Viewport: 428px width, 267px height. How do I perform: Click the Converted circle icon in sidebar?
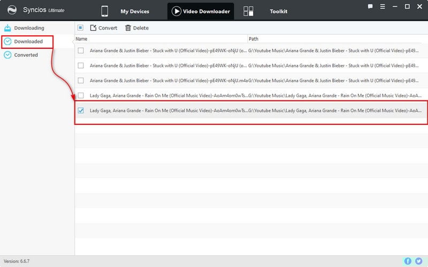tap(7, 55)
